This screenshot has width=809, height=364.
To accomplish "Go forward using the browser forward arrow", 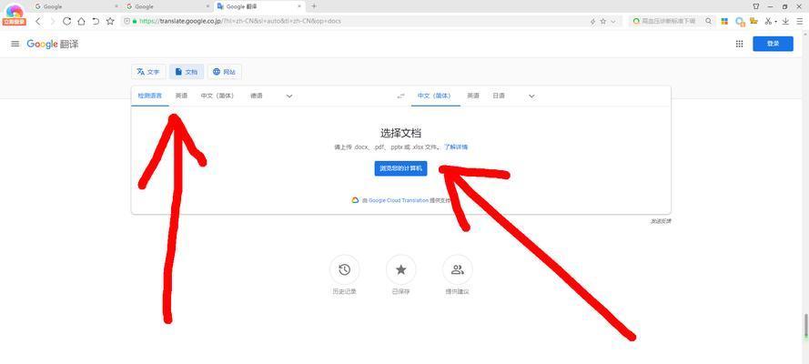I will pyautogui.click(x=52, y=21).
